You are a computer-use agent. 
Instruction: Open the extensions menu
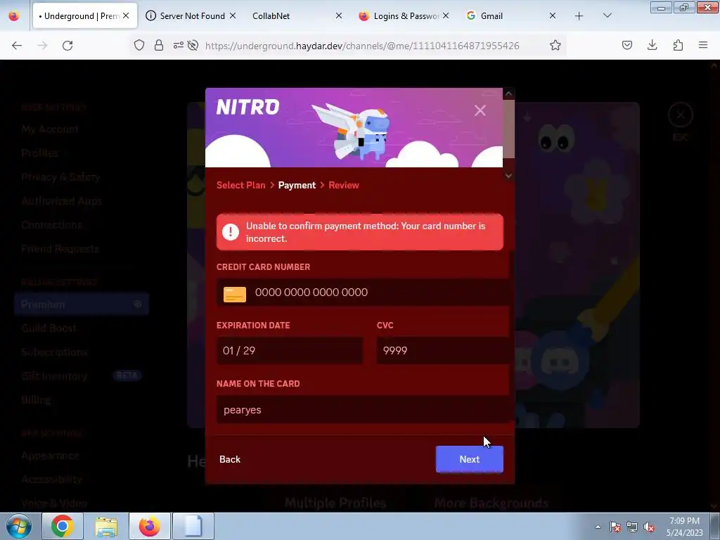pyautogui.click(x=678, y=45)
